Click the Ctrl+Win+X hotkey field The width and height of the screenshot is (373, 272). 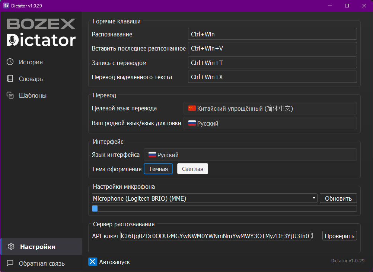point(272,77)
